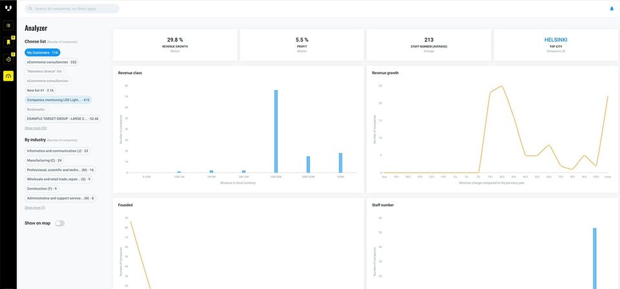
Task: Toggle the Show on map switch
Action: pyautogui.click(x=59, y=223)
